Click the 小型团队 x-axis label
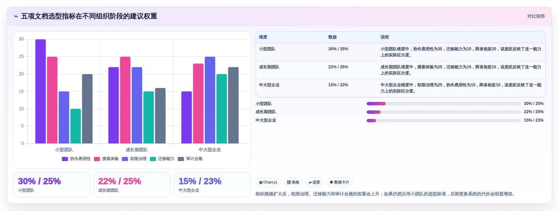This screenshot has height=211, width=559. tap(64, 150)
